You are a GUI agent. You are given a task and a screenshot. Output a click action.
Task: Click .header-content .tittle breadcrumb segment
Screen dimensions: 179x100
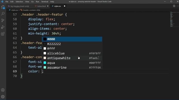point(31,10)
